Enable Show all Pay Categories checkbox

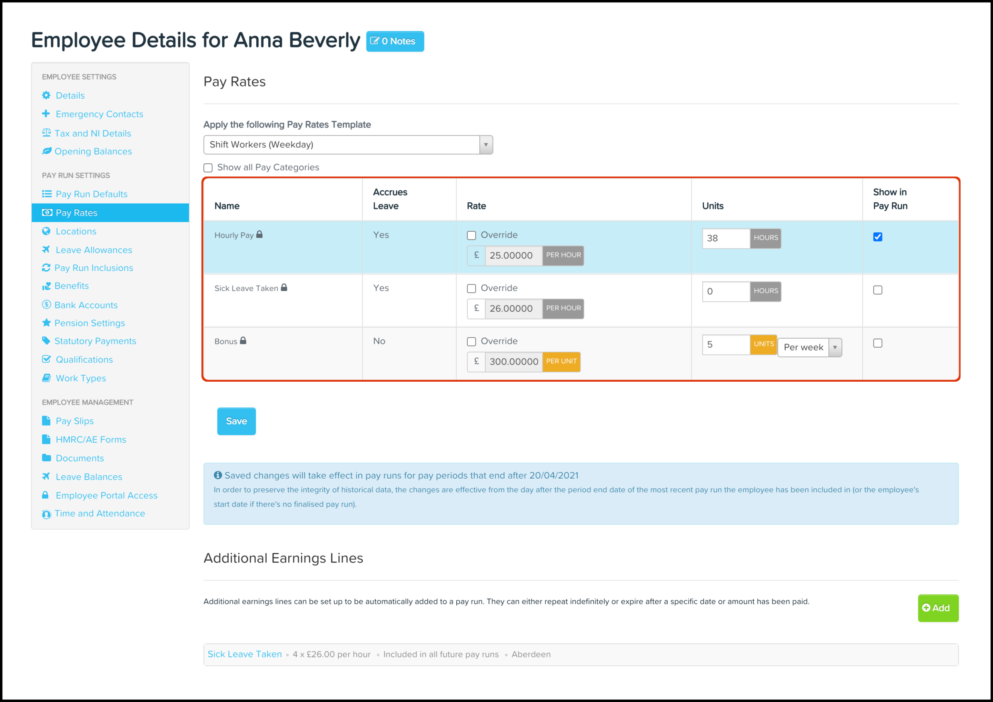coord(208,168)
